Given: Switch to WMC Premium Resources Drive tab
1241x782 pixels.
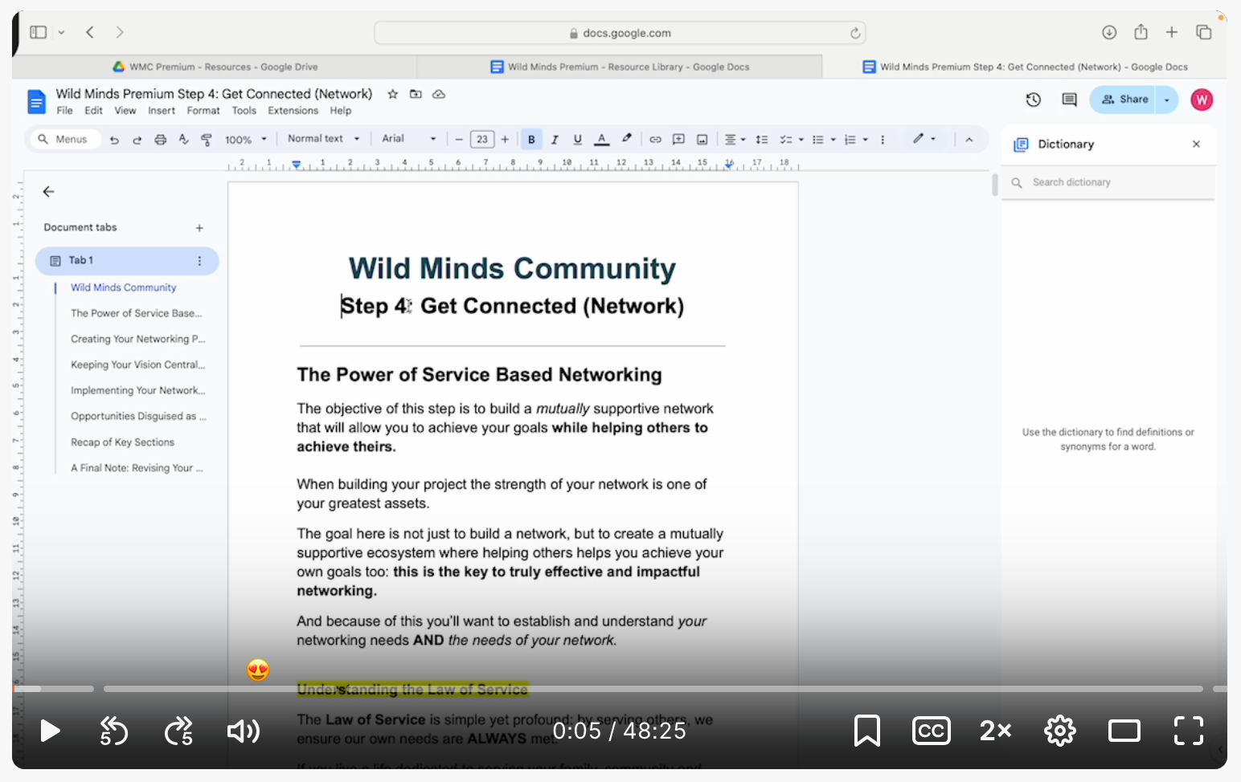Looking at the screenshot, I should point(215,67).
